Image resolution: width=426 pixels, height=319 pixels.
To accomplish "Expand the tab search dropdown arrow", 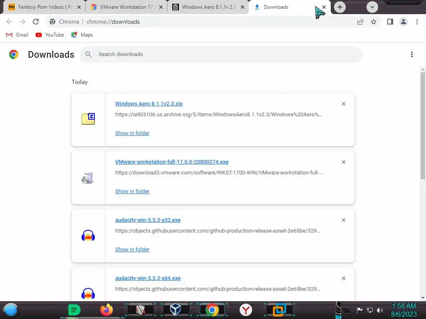I will pos(372,7).
